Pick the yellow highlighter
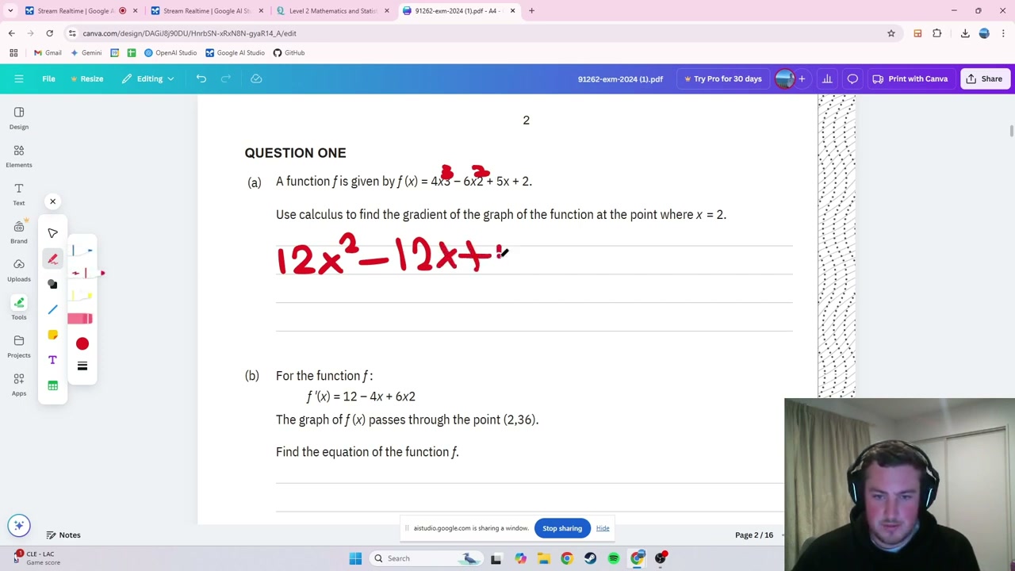The image size is (1015, 571). coord(82,296)
